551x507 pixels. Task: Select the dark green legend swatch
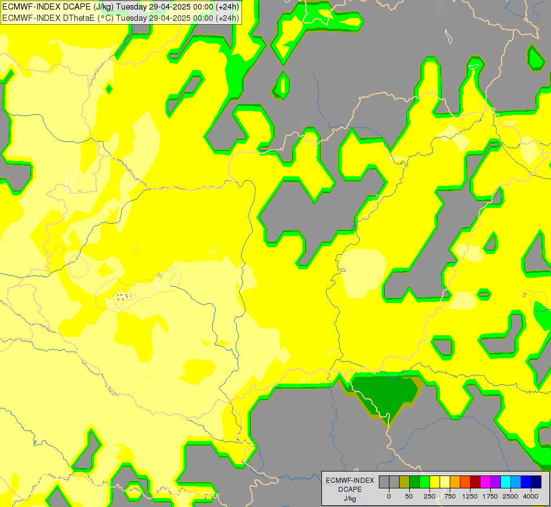415,482
